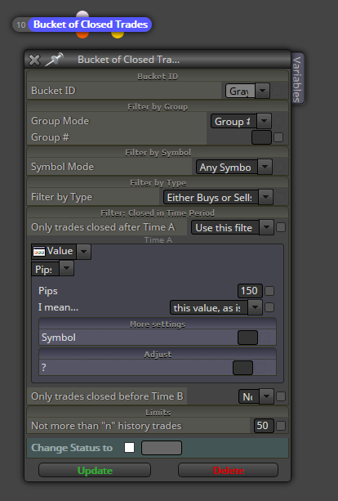Tick the Group # checkbox
Viewport: 338px width, 501px height.
coord(278,137)
